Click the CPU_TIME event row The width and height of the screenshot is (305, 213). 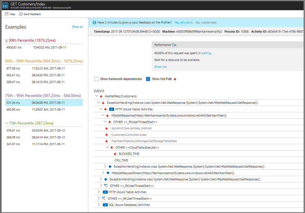coord(199,160)
